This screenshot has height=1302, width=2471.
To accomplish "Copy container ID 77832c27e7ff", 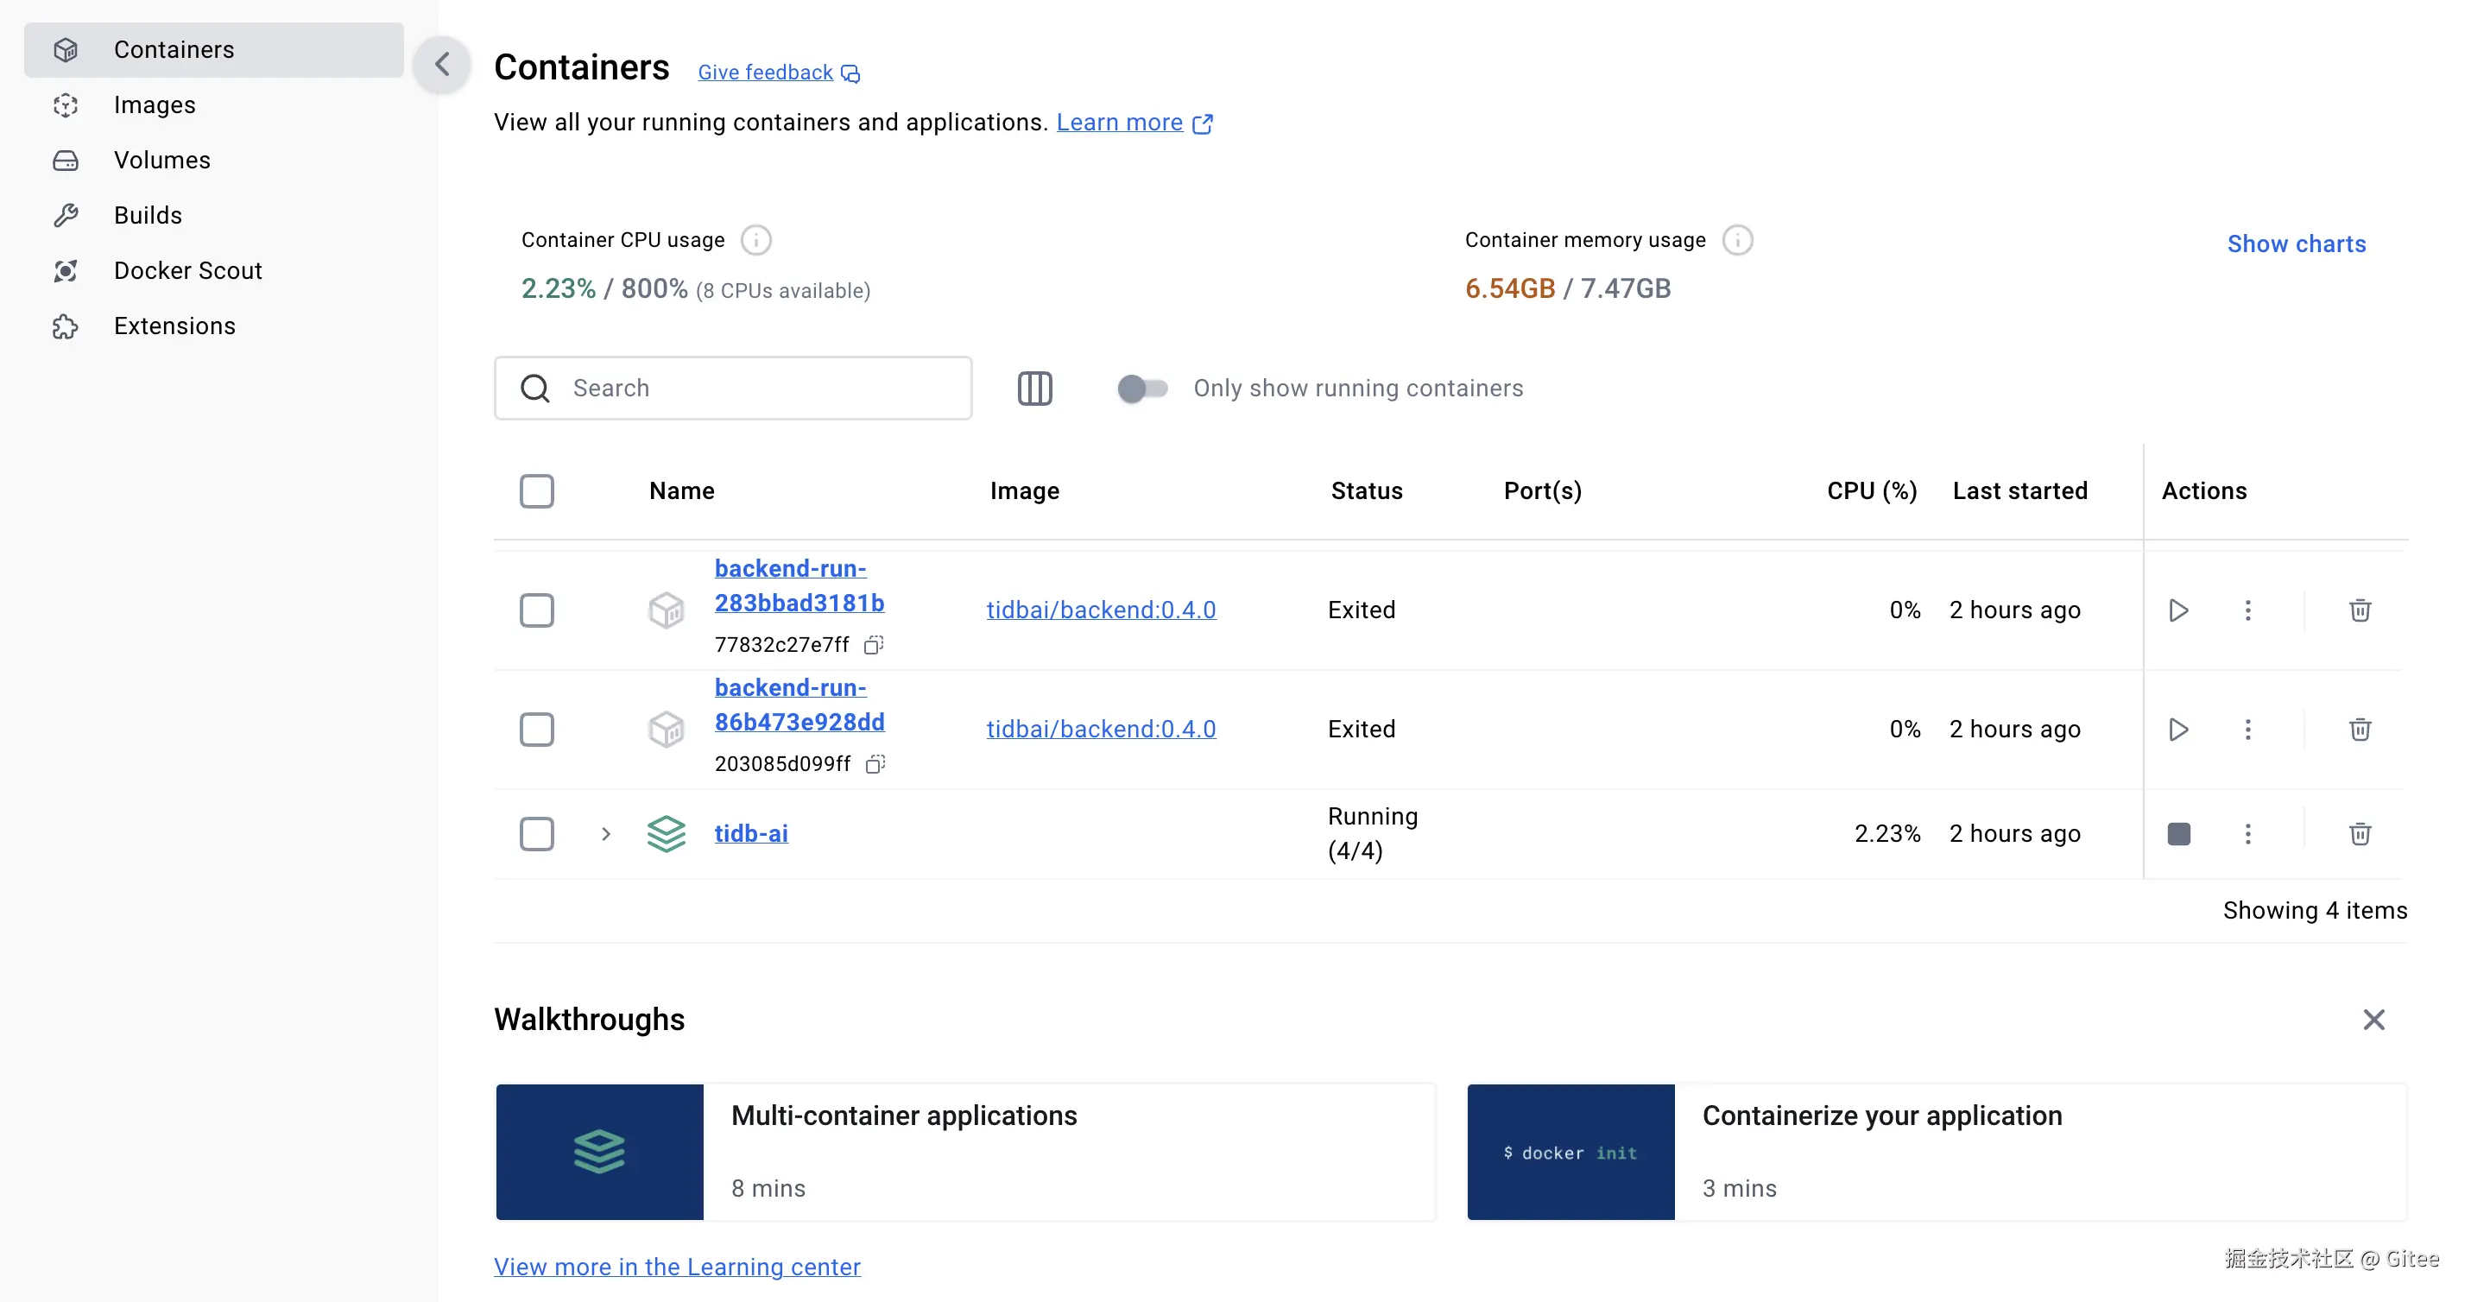I will coord(873,645).
